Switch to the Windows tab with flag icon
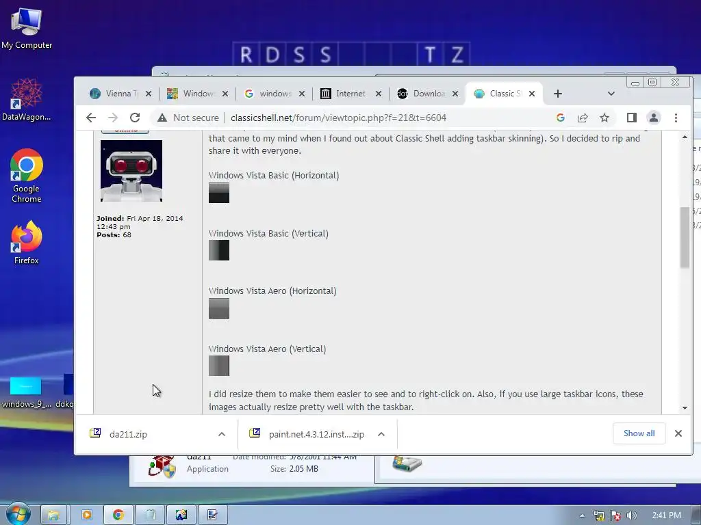 tap(197, 94)
